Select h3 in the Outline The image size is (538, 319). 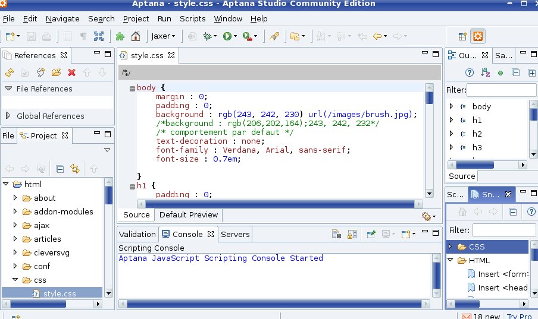pyautogui.click(x=477, y=147)
